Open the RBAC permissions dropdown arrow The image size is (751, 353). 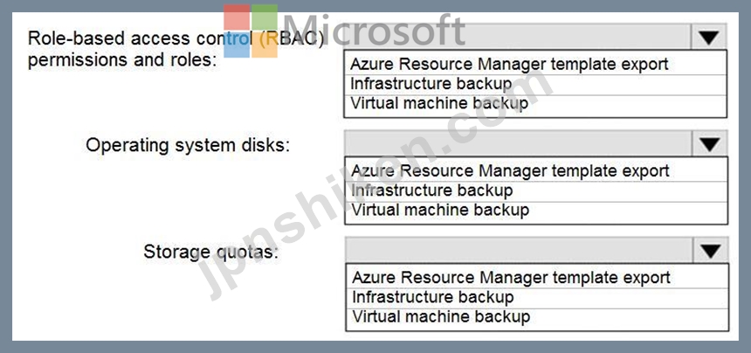point(709,37)
